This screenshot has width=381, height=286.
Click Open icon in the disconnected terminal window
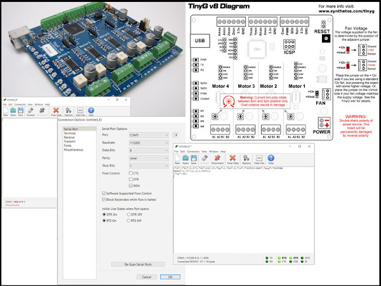pyautogui.click(x=13, y=111)
